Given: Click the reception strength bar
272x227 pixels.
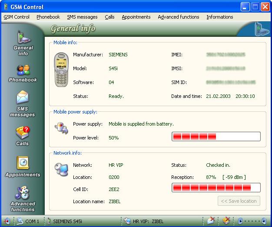Looking at the screenshot, I should 216,188.
